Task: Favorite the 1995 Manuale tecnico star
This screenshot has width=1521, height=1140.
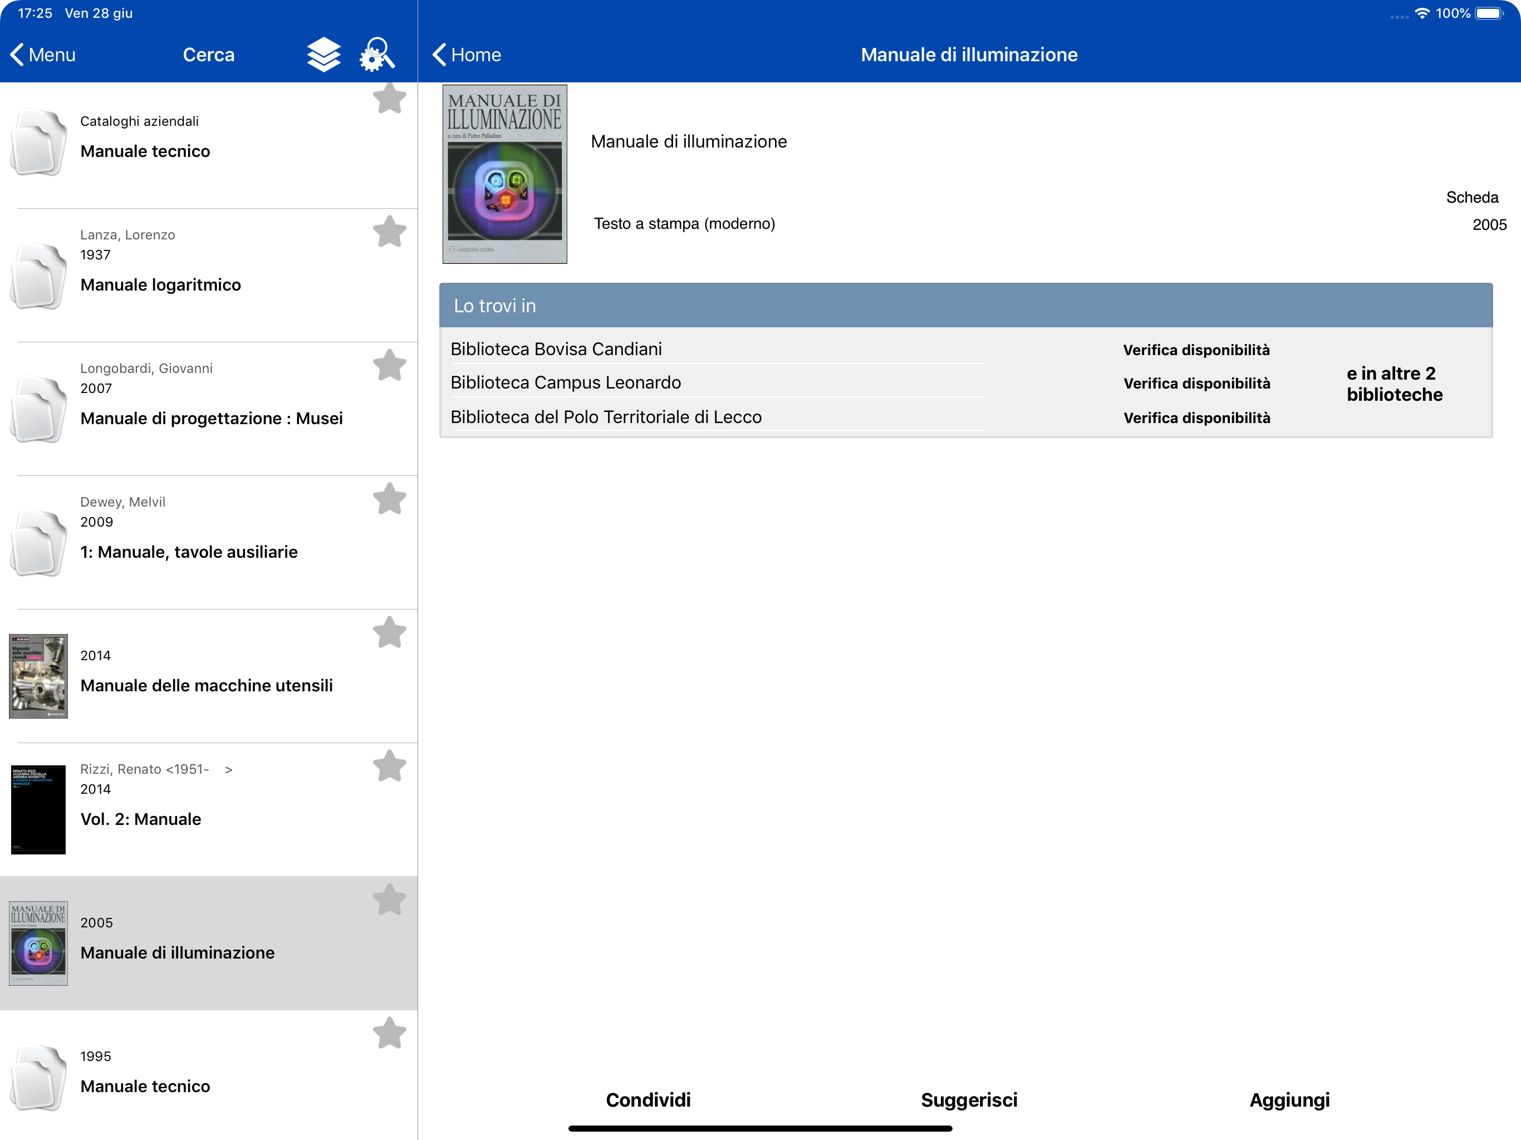Action: click(389, 1034)
